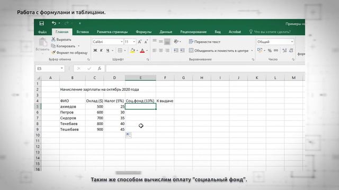Apply fill color bucket swatch
The image size is (339, 190).
pos(132,51)
